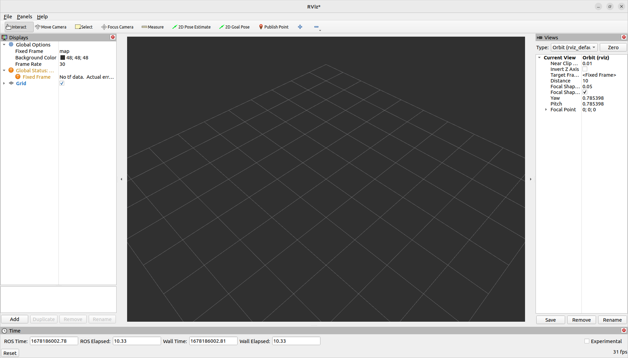628x358 pixels.
Task: Close the Views panel
Action: (x=624, y=37)
